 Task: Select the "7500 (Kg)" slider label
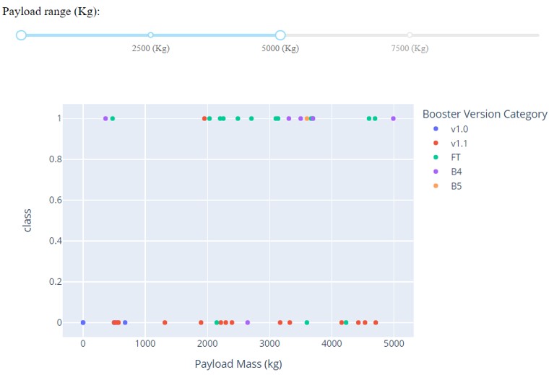click(x=410, y=48)
